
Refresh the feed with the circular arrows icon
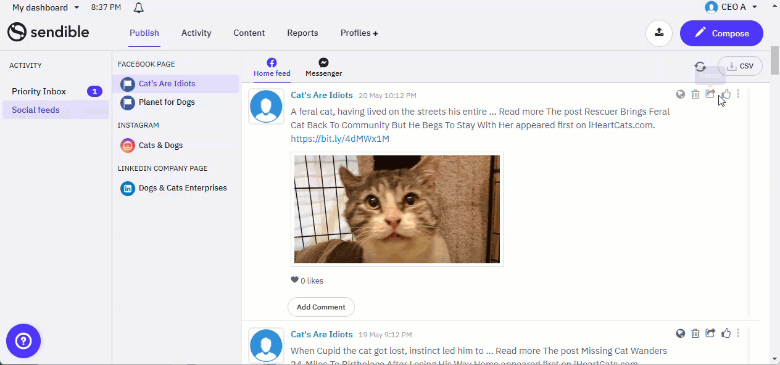point(700,67)
